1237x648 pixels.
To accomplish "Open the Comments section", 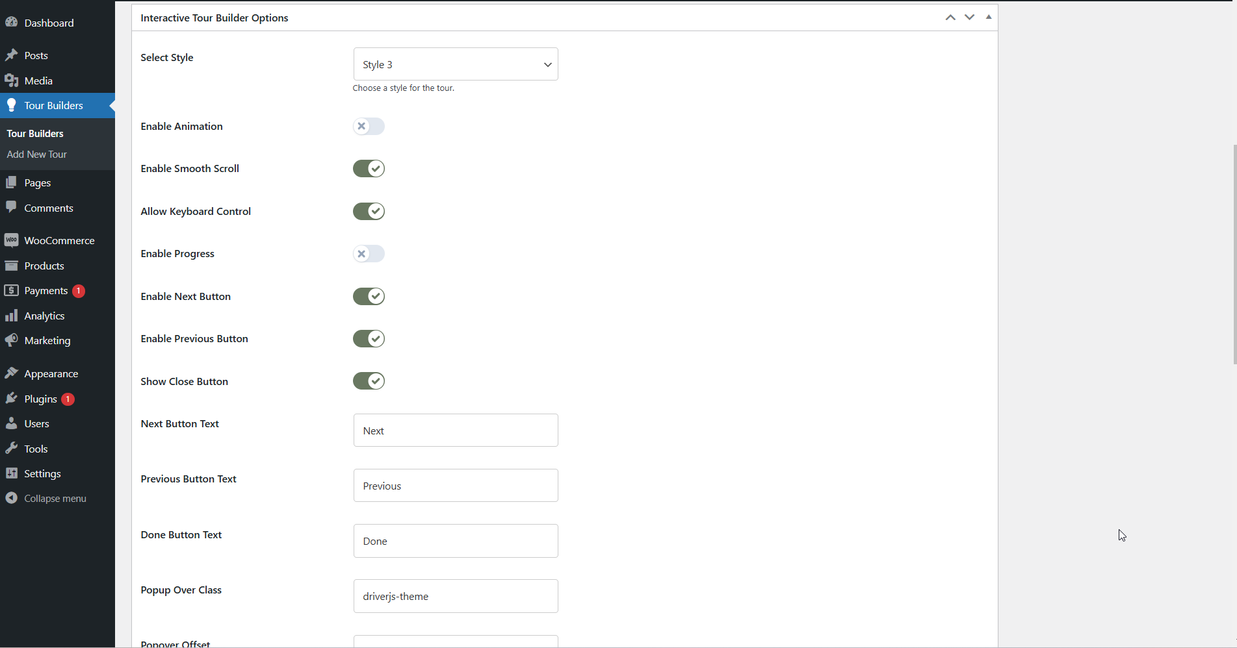I will (x=48, y=208).
